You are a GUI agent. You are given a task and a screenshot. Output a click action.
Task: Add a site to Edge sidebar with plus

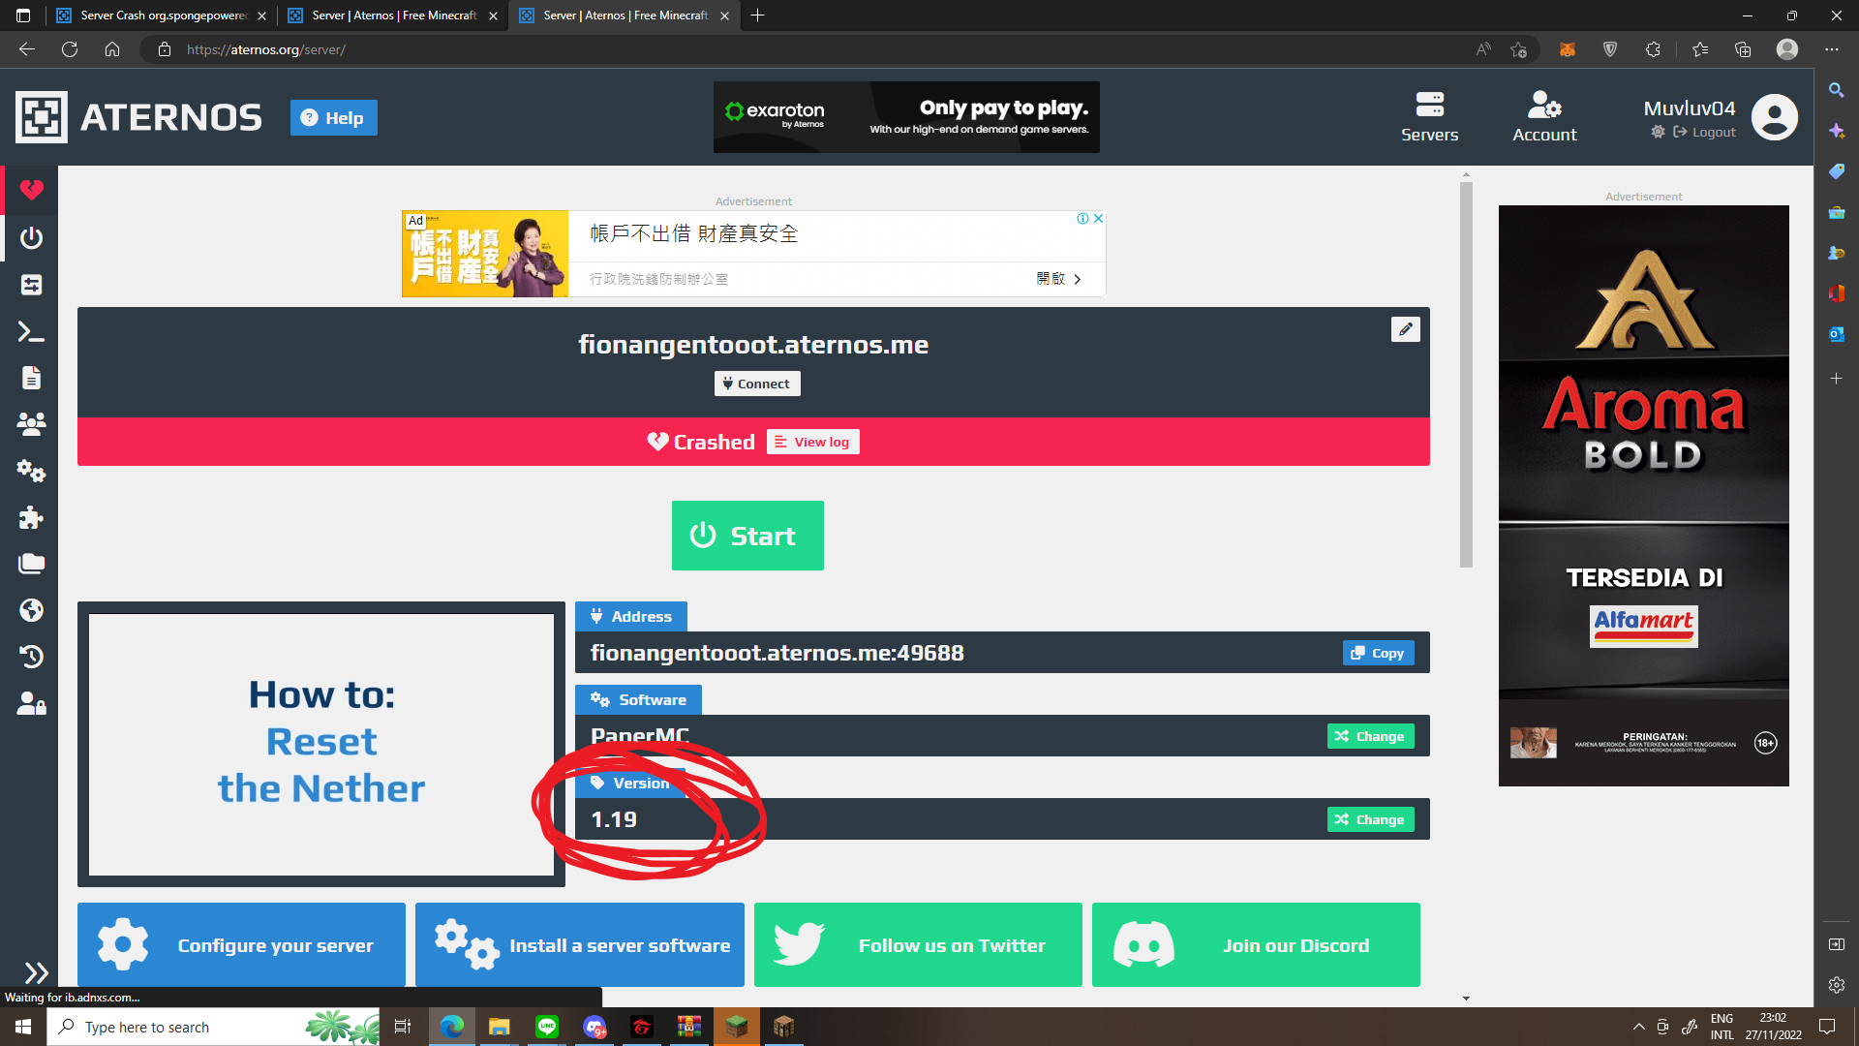1836,379
